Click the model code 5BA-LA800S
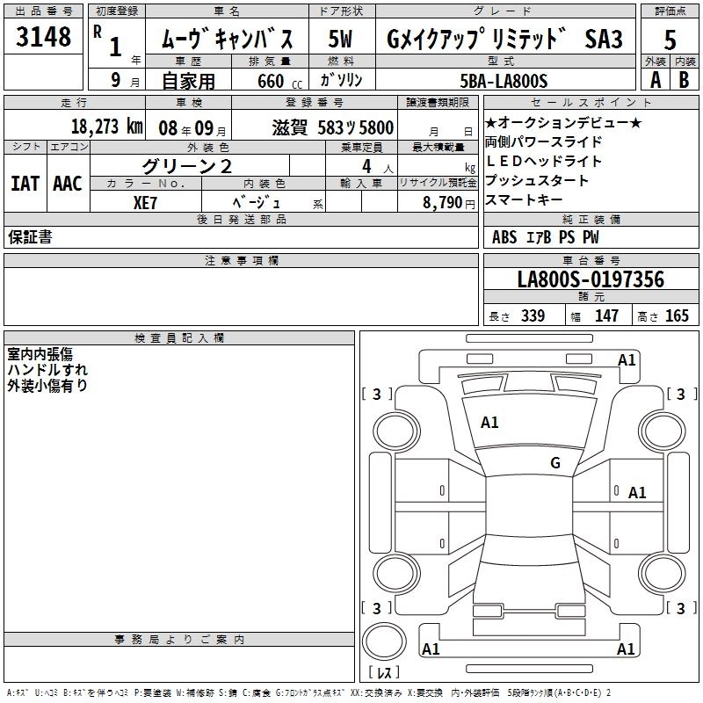The image size is (703, 703). click(x=504, y=81)
